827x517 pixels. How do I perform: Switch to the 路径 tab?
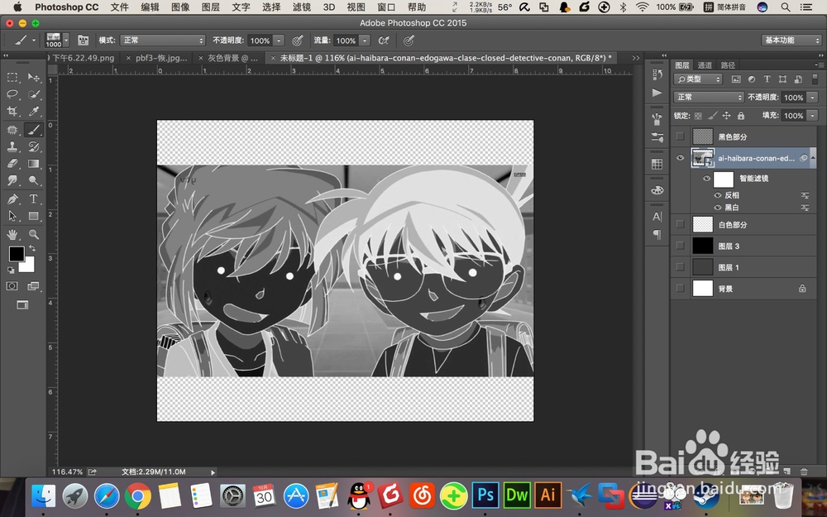pyautogui.click(x=728, y=65)
